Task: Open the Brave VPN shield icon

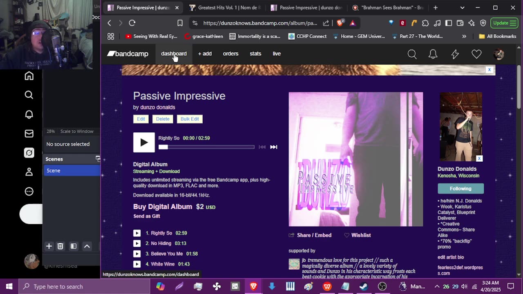Action: click(x=483, y=23)
